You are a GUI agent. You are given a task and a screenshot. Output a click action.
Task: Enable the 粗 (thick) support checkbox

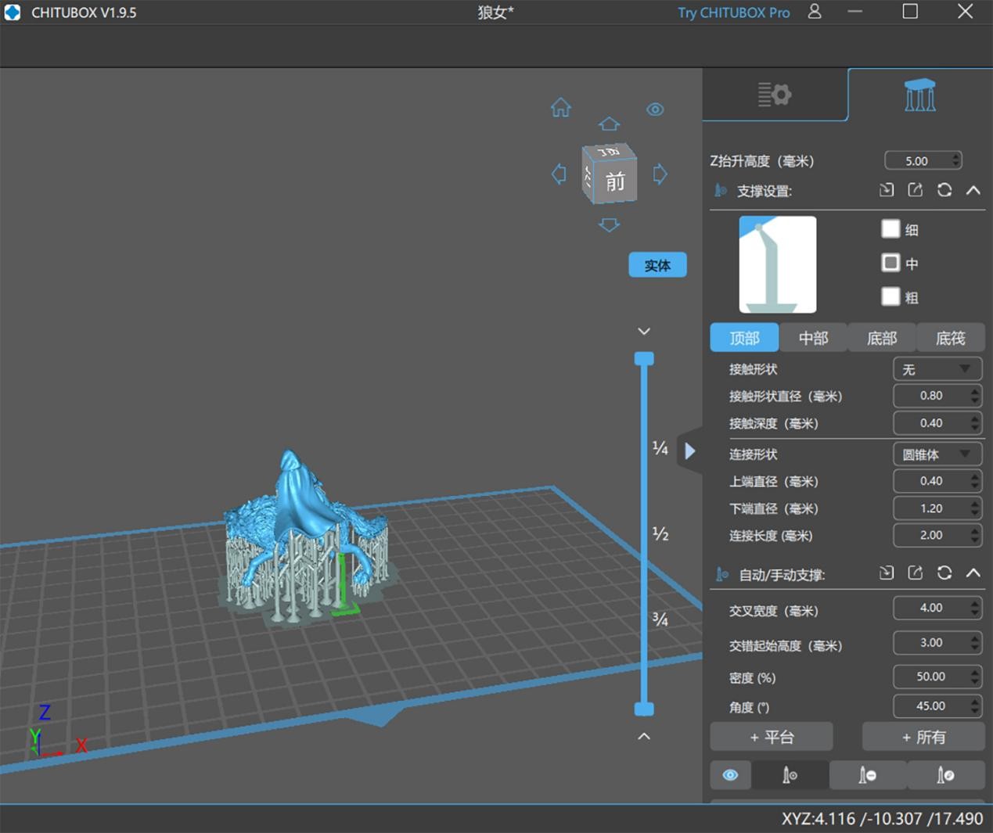pyautogui.click(x=890, y=296)
